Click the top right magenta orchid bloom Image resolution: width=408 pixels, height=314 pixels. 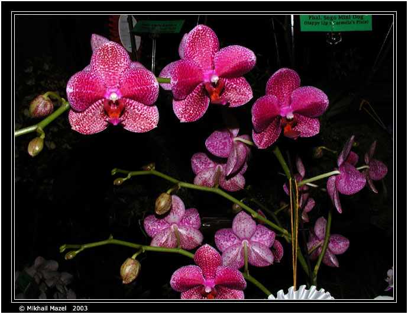click(289, 107)
